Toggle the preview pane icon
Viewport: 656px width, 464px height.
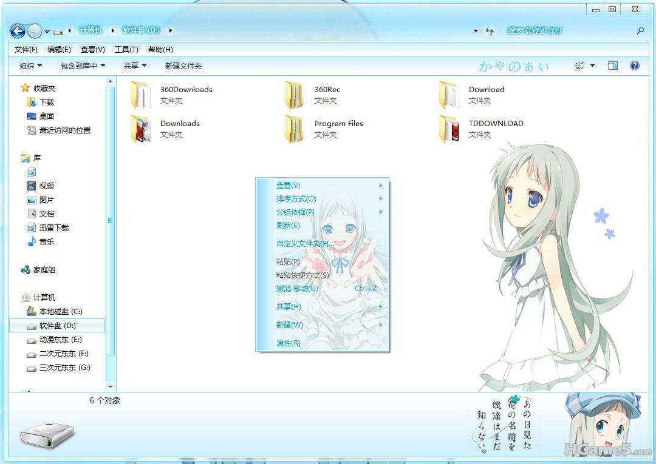pyautogui.click(x=613, y=66)
